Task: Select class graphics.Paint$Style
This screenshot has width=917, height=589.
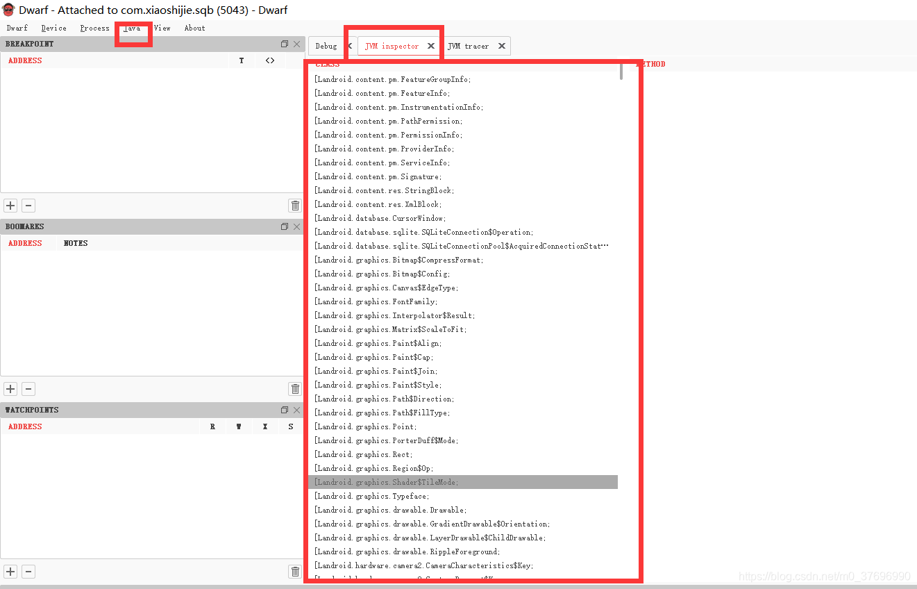Action: click(463, 385)
